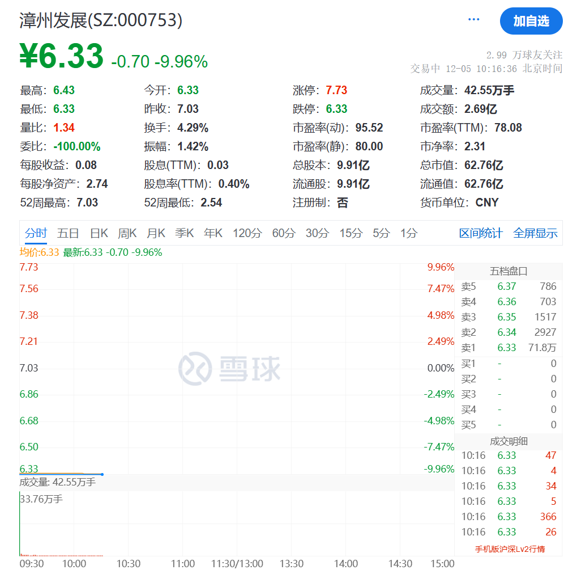Click the blue latest-price marker on chart
The image size is (581, 574).
click(102, 474)
